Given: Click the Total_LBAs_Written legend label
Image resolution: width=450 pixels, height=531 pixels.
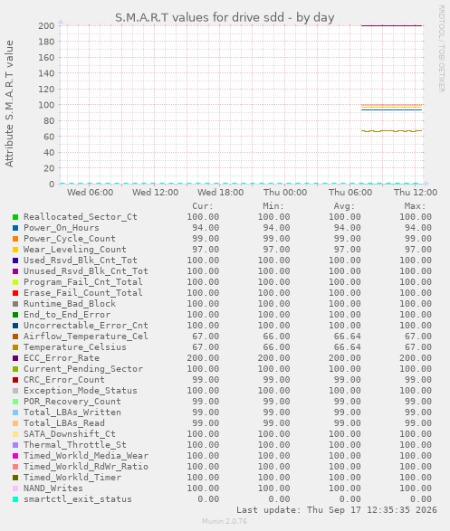Looking at the screenshot, I should [x=72, y=412].
